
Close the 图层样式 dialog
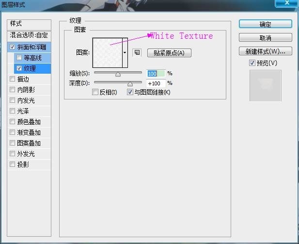pos(286,3)
